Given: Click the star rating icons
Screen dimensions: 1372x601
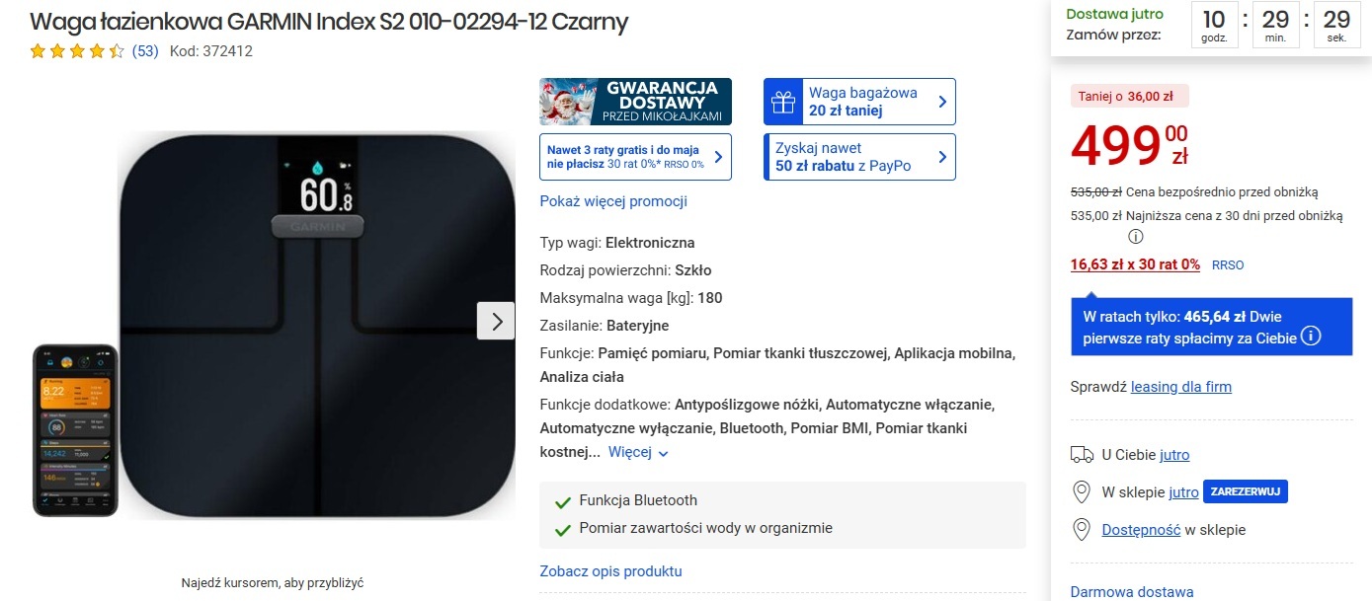Looking at the screenshot, I should [x=77, y=51].
